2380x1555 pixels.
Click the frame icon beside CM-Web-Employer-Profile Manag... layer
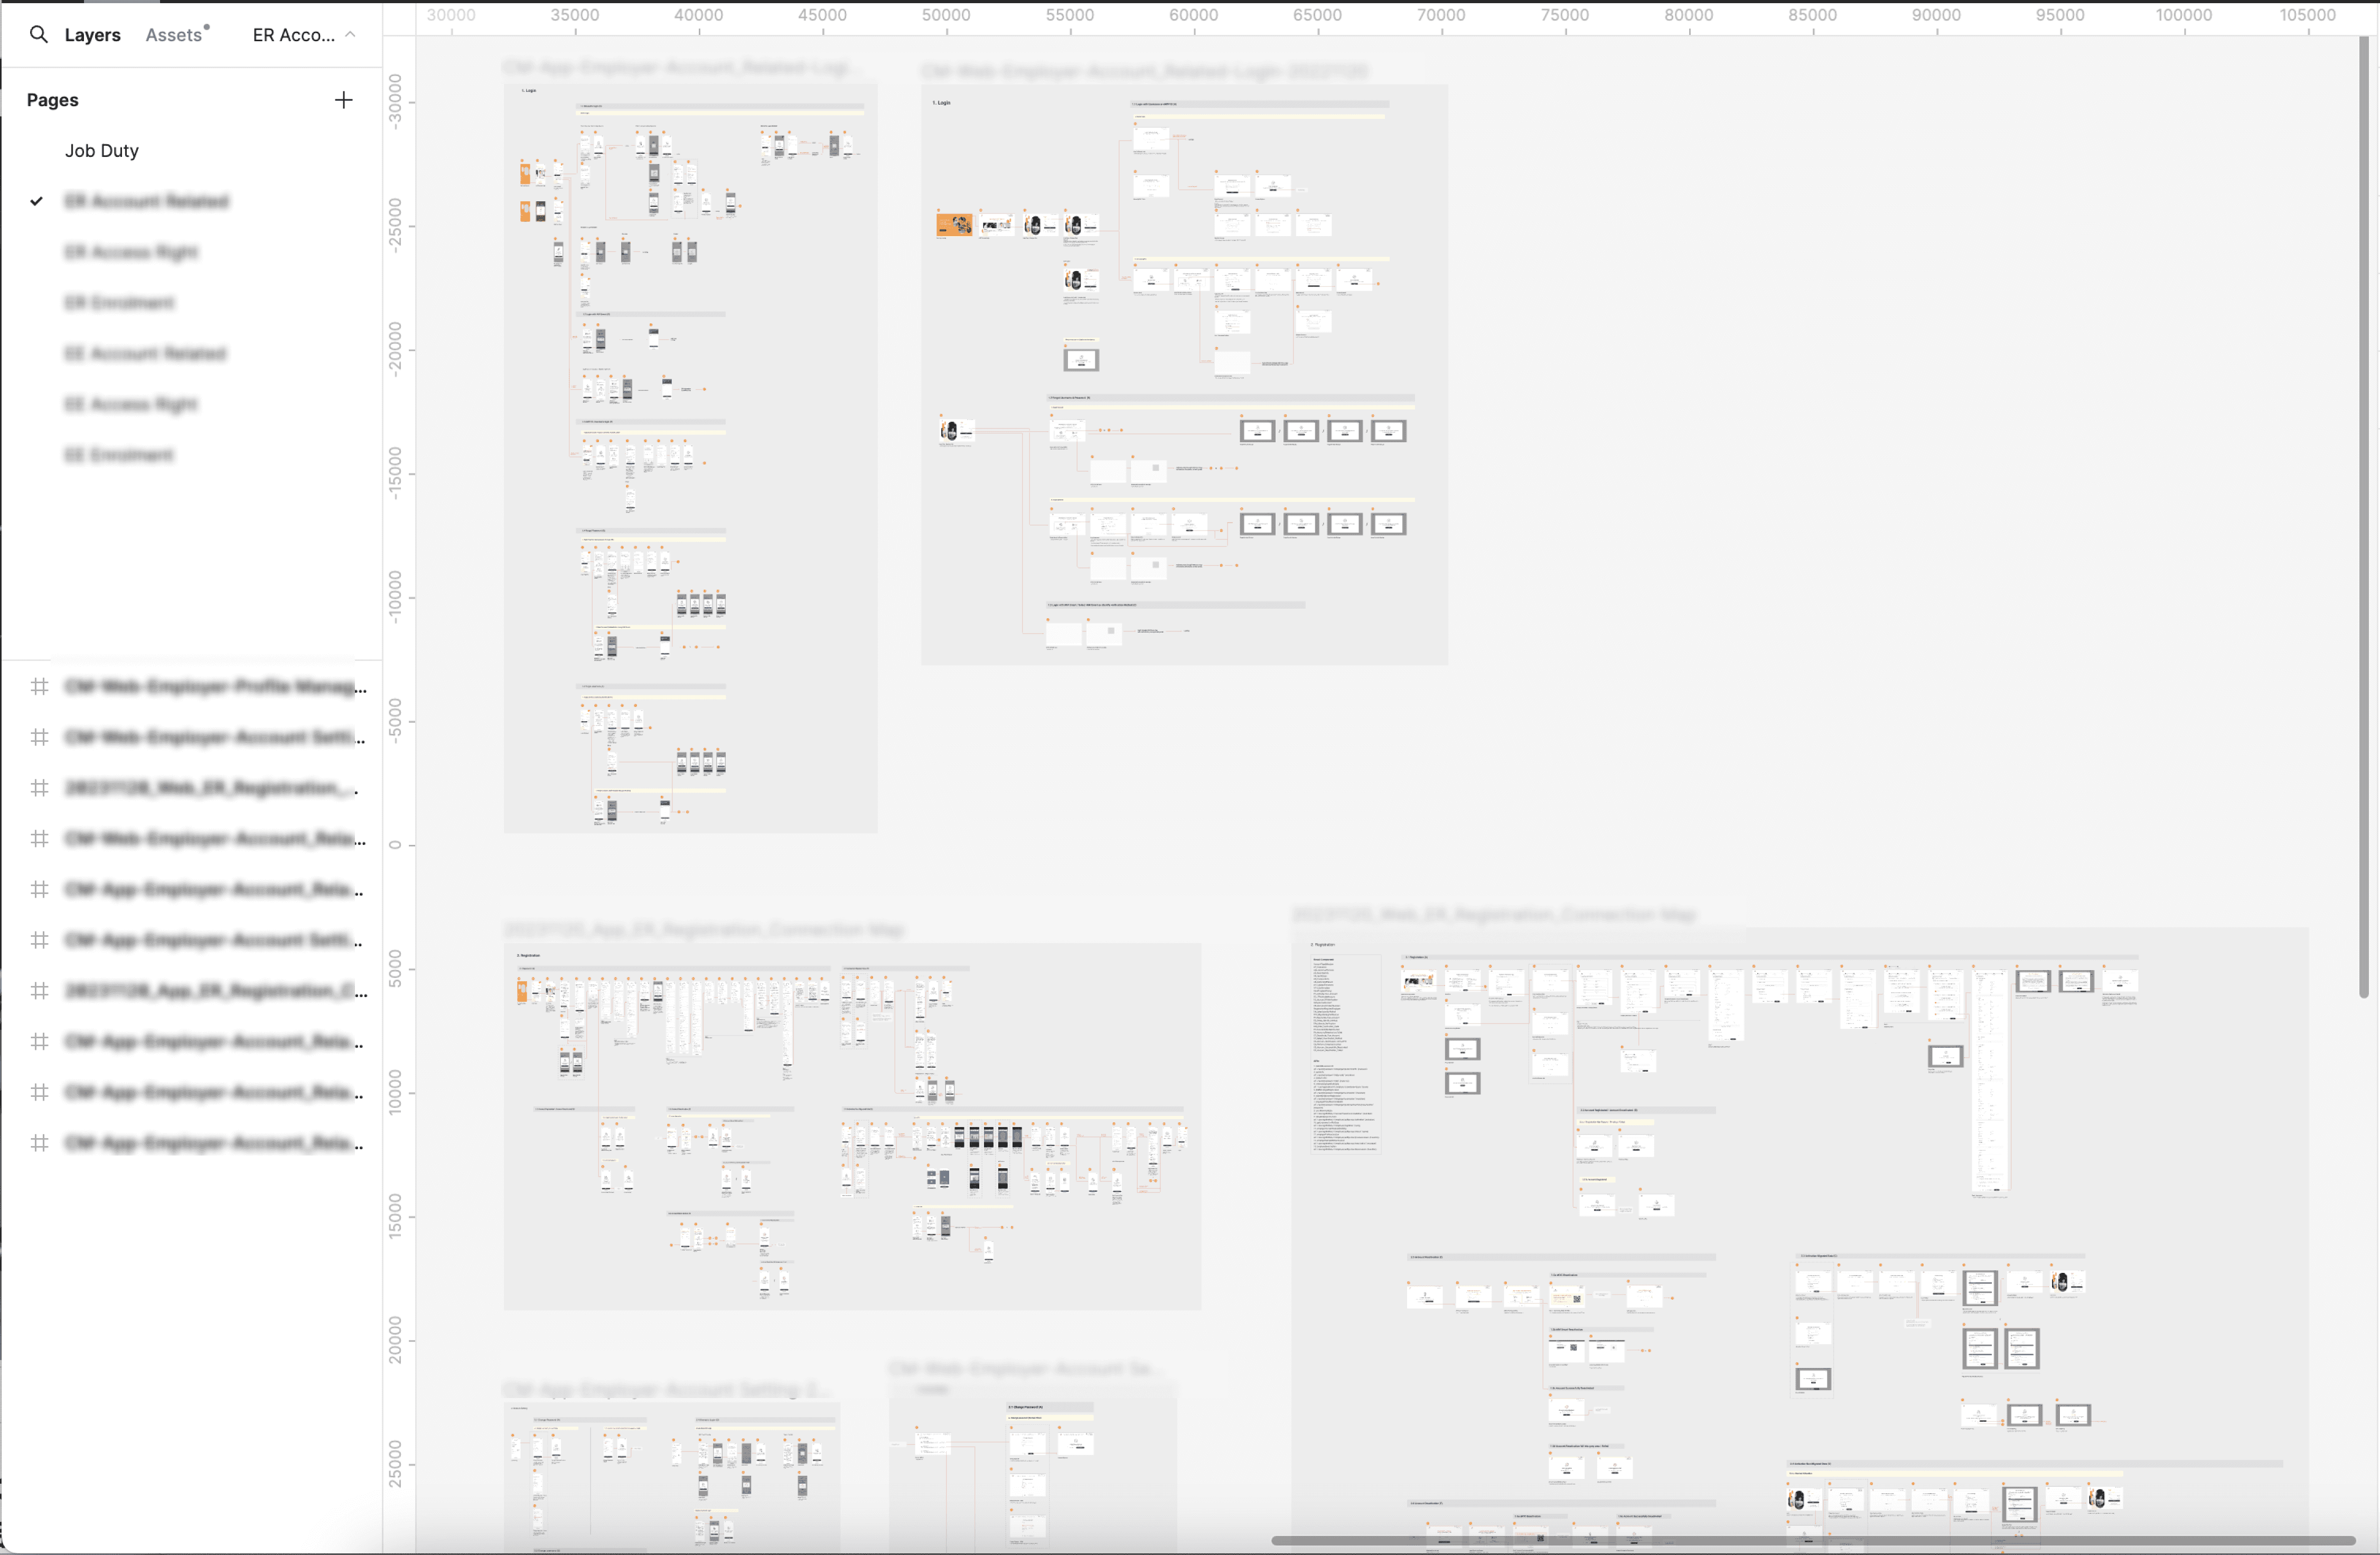pyautogui.click(x=40, y=686)
